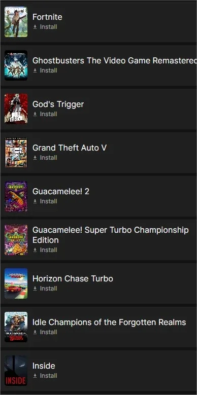Install Horizon Chase Turbo
The height and width of the screenshot is (395, 197).
[45, 289]
